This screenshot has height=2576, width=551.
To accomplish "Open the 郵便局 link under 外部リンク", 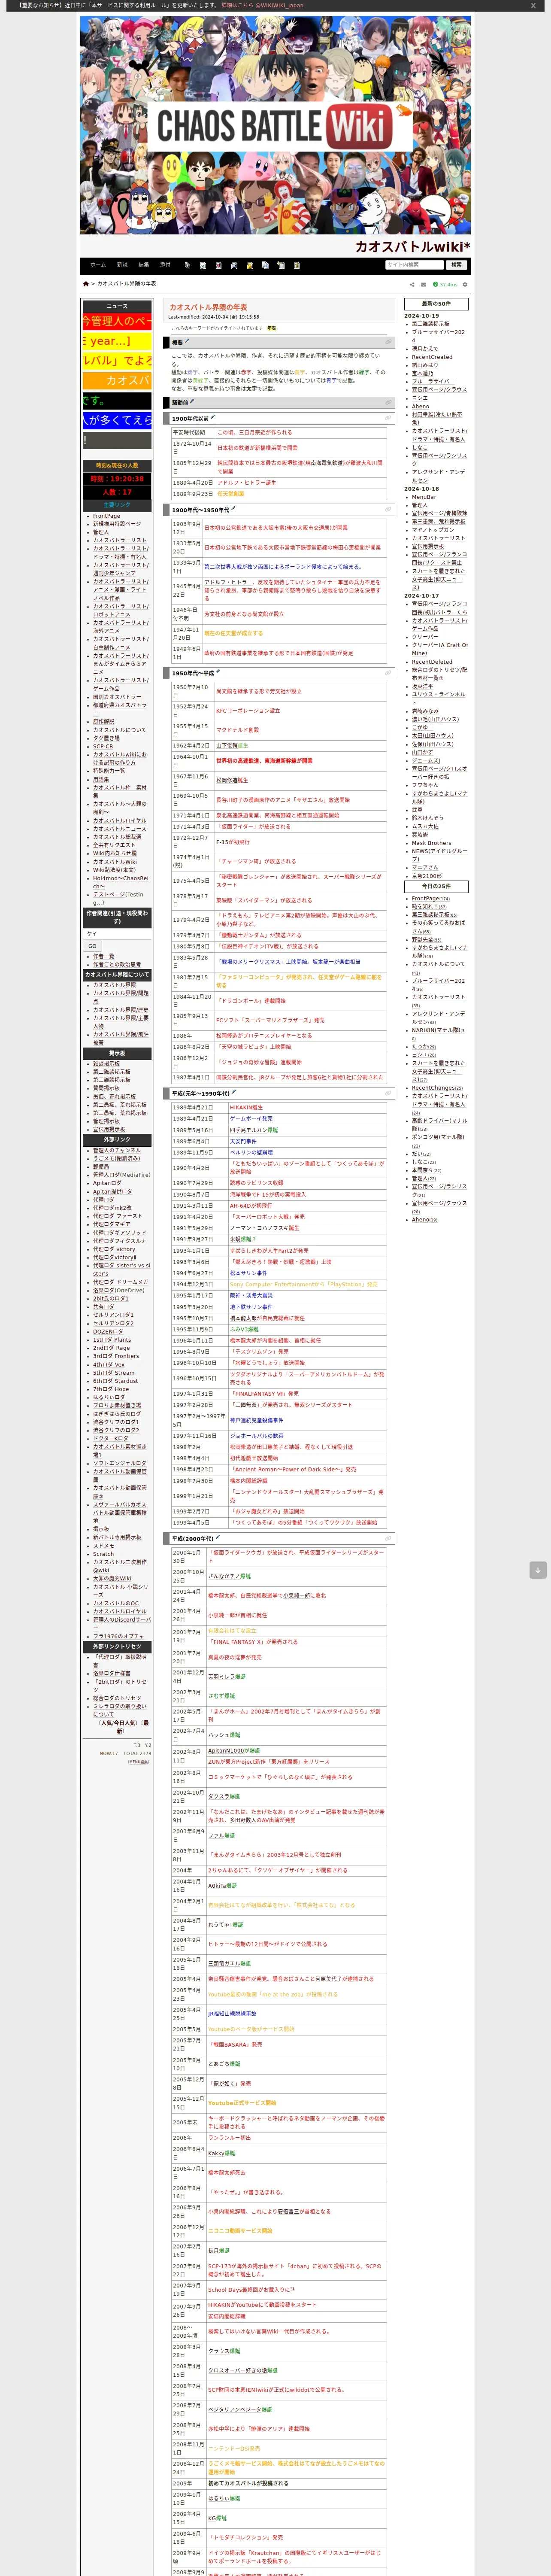I will (x=101, y=1166).
